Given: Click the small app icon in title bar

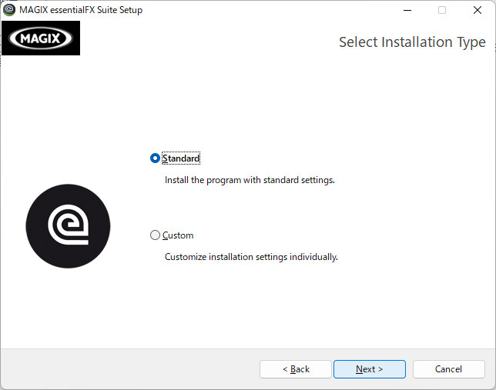Looking at the screenshot, I should pyautogui.click(x=9, y=10).
